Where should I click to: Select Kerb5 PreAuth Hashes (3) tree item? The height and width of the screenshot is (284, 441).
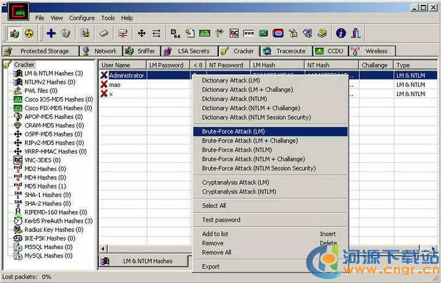pyautogui.click(x=58, y=221)
